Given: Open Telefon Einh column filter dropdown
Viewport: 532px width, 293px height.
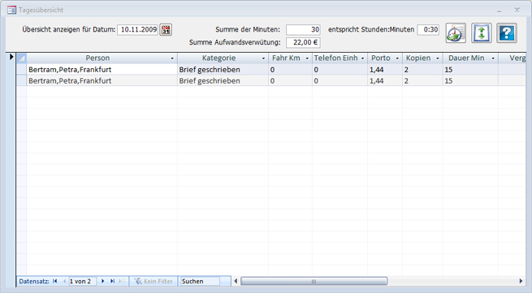Looking at the screenshot, I should (362, 58).
